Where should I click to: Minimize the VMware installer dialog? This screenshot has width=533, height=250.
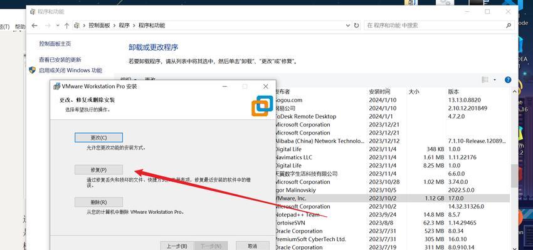pos(225,86)
